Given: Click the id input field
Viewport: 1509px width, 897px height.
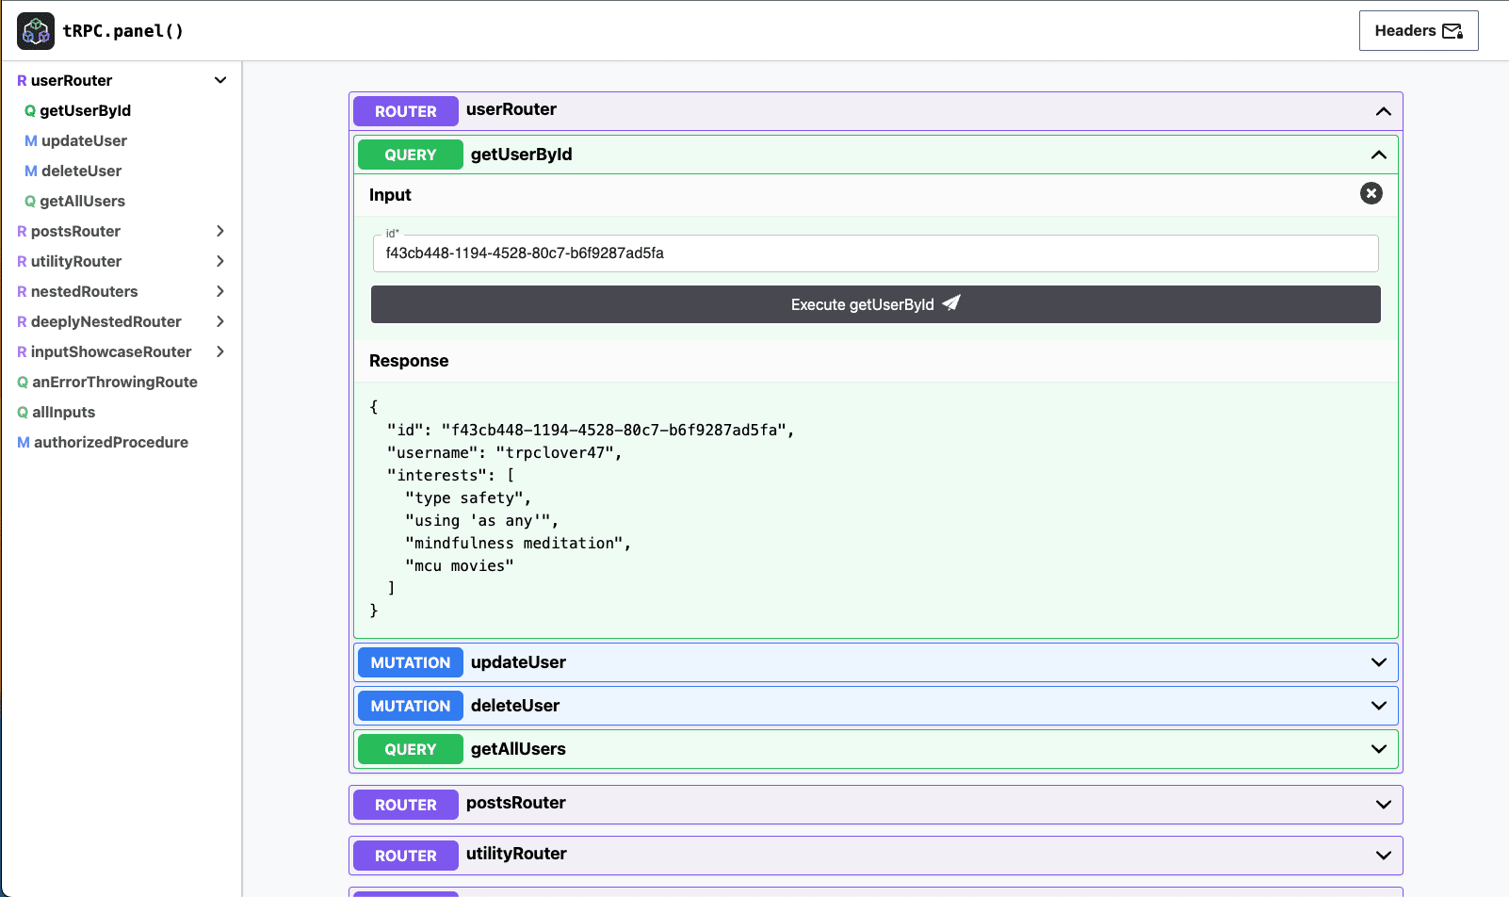Looking at the screenshot, I should tap(876, 253).
